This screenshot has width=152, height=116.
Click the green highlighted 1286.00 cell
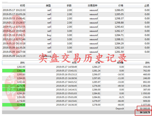[x=14, y=90]
